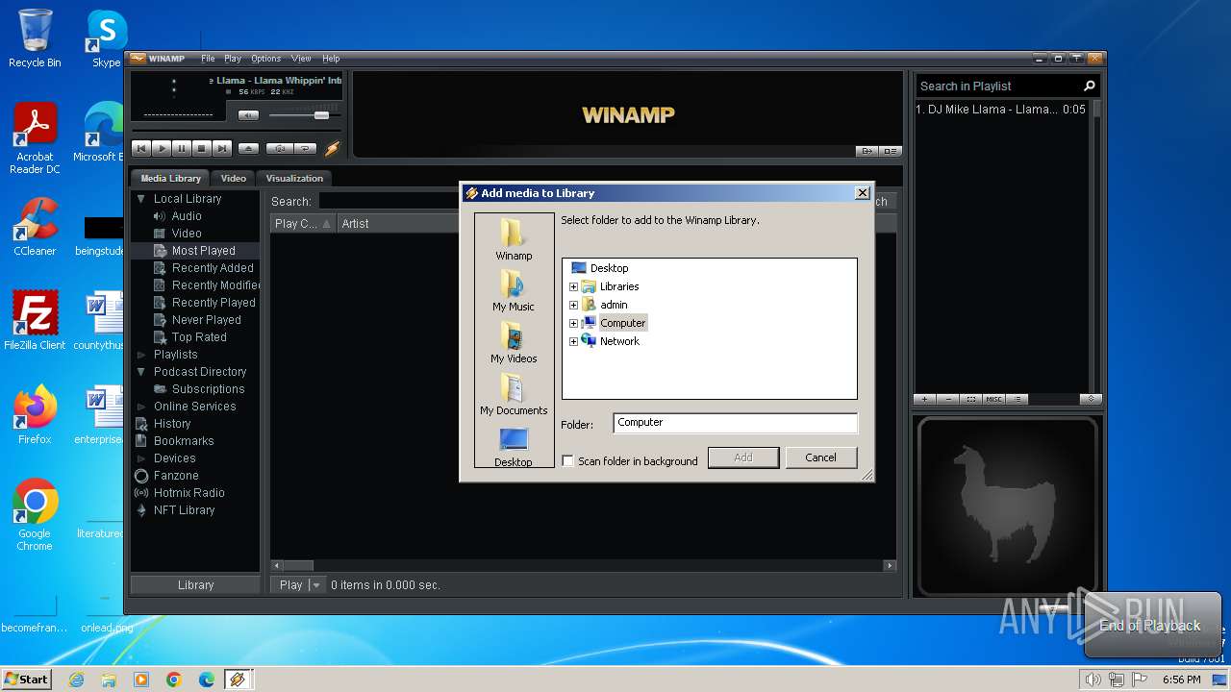Viewport: 1231px width, 692px height.
Task: Select Audio in Local Library
Action: click(x=187, y=216)
